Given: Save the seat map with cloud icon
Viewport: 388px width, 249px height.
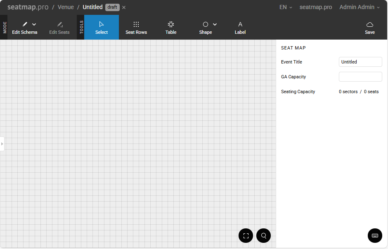Looking at the screenshot, I should tap(370, 27).
